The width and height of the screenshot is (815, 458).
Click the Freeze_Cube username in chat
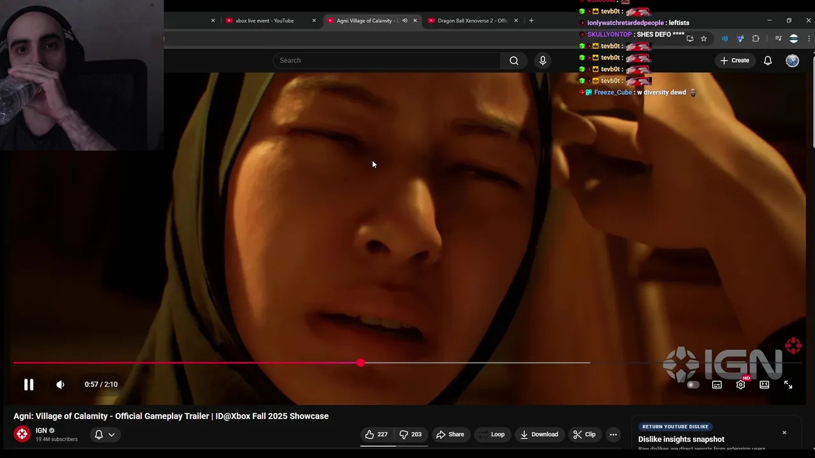[613, 92]
